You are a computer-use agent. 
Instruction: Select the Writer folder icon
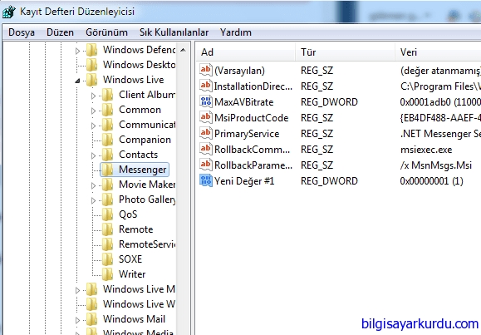(x=108, y=274)
